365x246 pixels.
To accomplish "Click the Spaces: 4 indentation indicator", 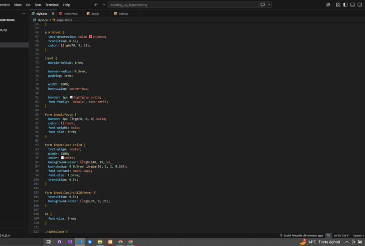I will click(359, 236).
